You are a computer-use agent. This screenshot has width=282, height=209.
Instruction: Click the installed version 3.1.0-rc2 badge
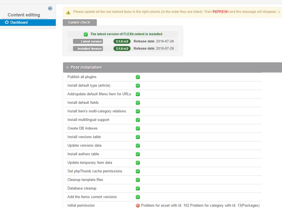(122, 49)
